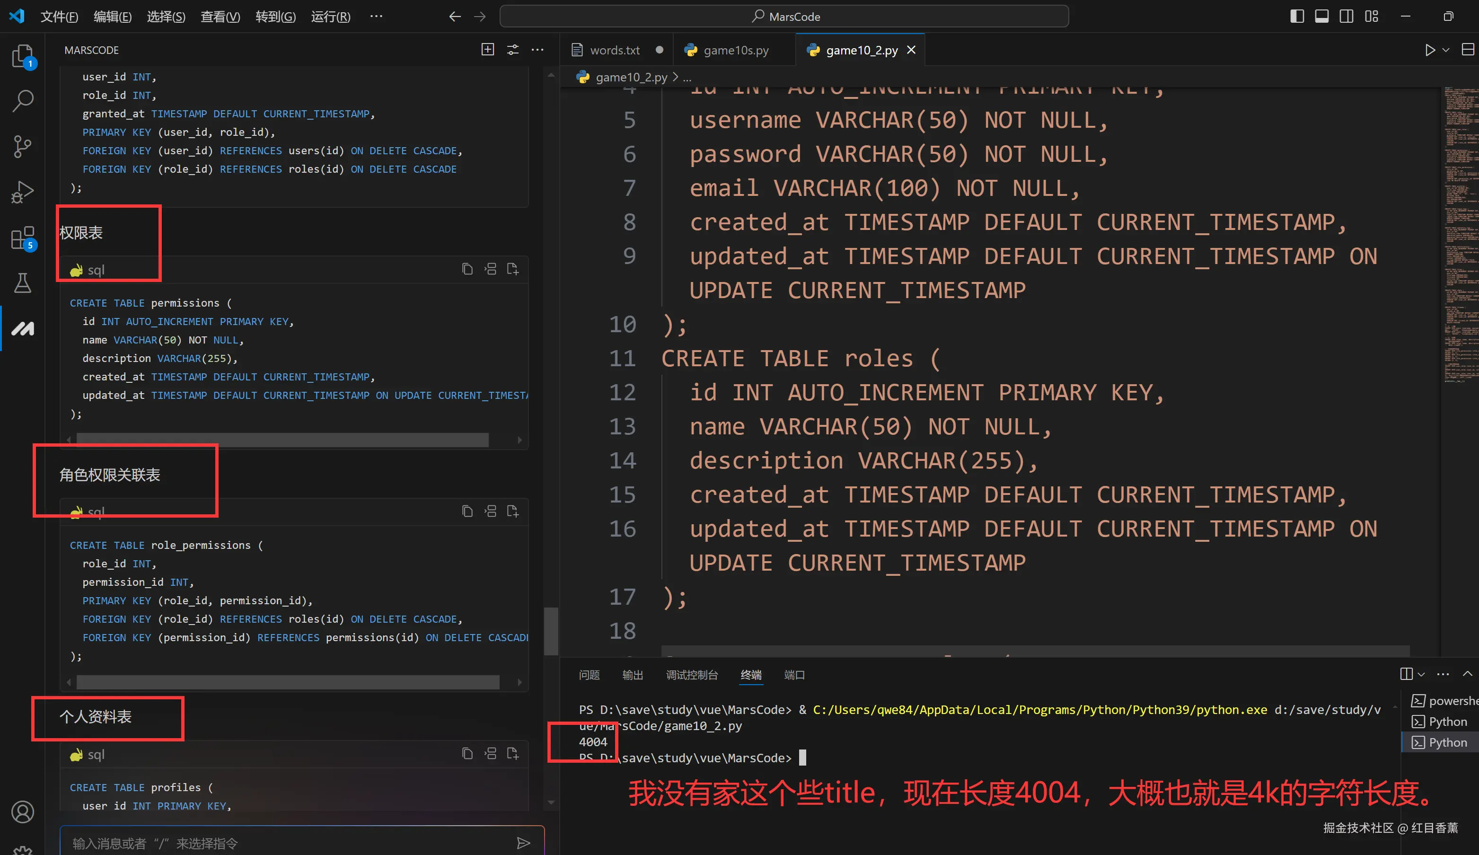The height and width of the screenshot is (855, 1479).
Task: Open Run and Debug view
Action: click(22, 192)
